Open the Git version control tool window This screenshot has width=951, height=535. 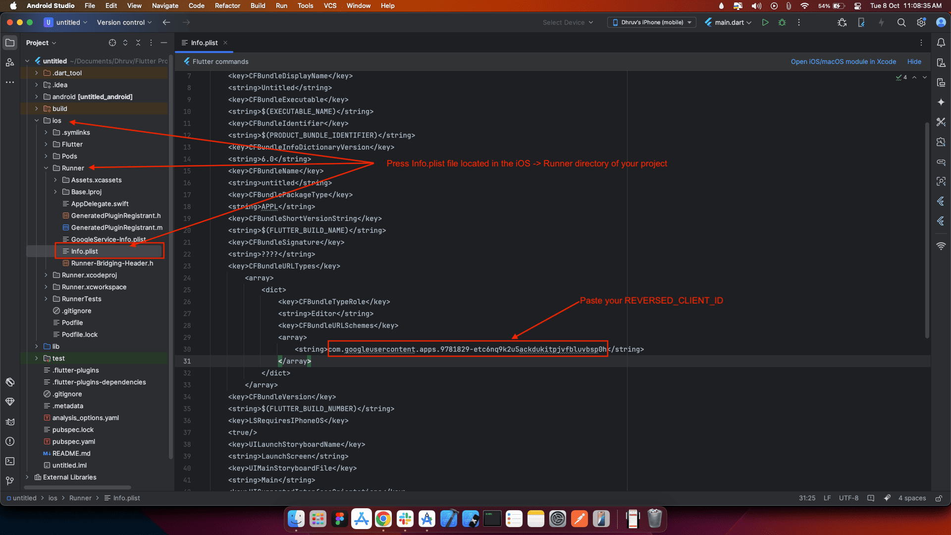(x=10, y=481)
